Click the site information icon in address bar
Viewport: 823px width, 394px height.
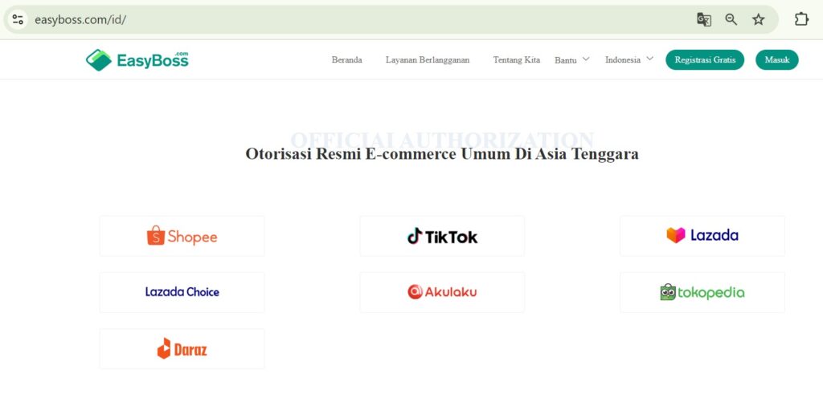(x=18, y=20)
